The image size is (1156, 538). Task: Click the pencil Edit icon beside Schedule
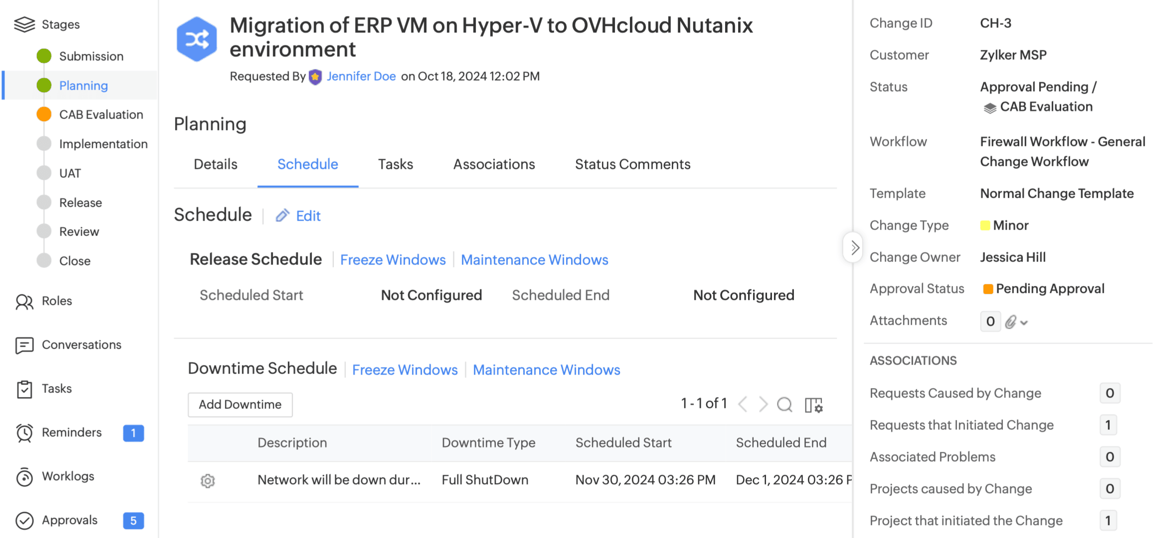(283, 216)
